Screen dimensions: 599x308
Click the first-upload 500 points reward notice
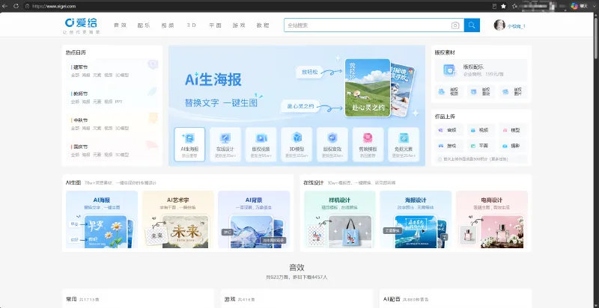point(481,159)
